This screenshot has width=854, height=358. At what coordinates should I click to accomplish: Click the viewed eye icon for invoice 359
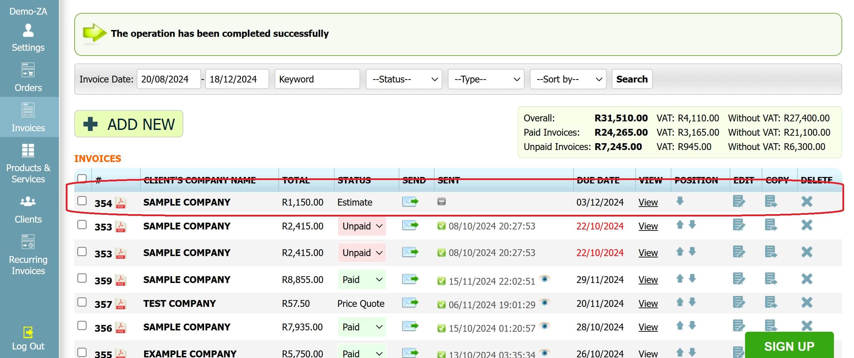[545, 279]
